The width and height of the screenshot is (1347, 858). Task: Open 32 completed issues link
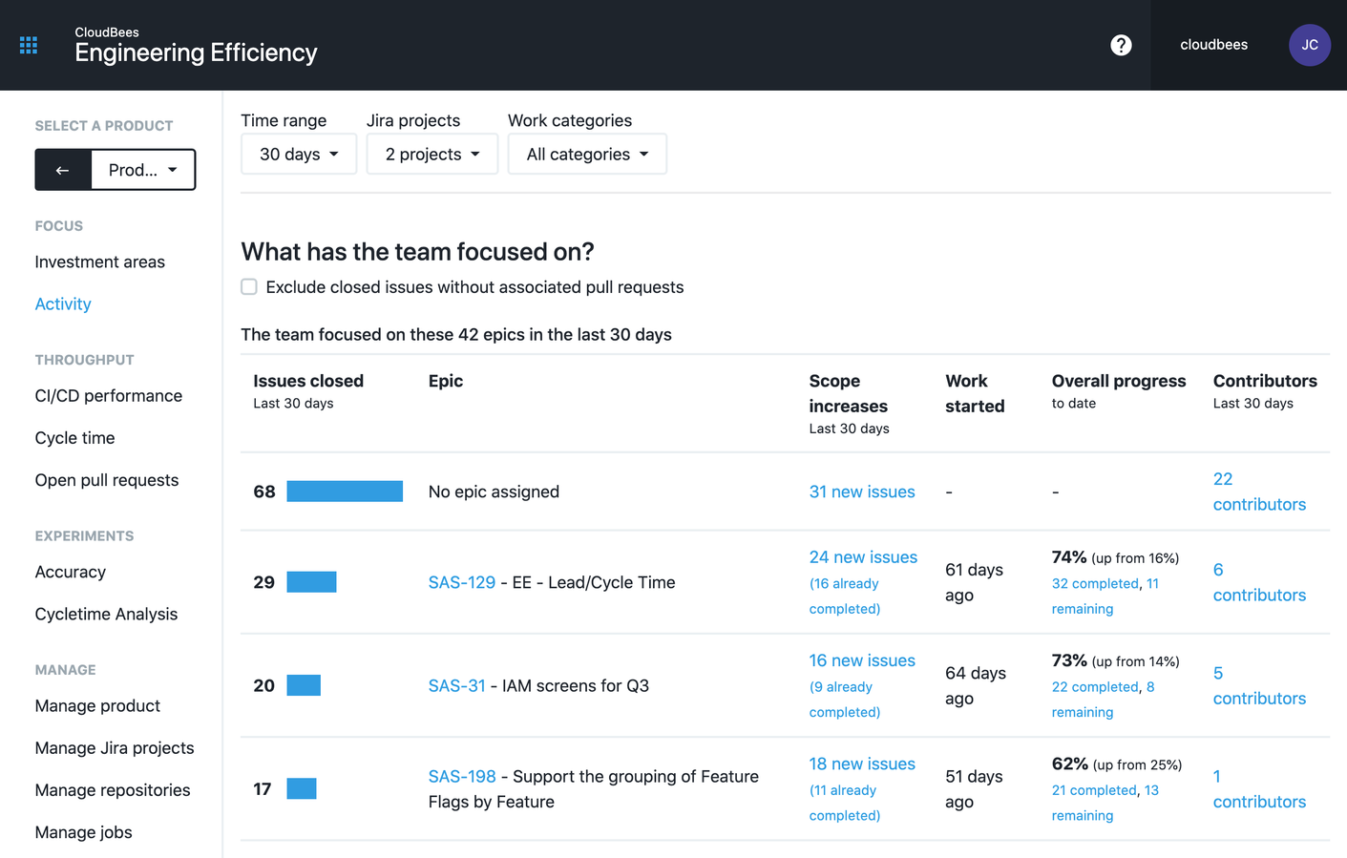1095,583
